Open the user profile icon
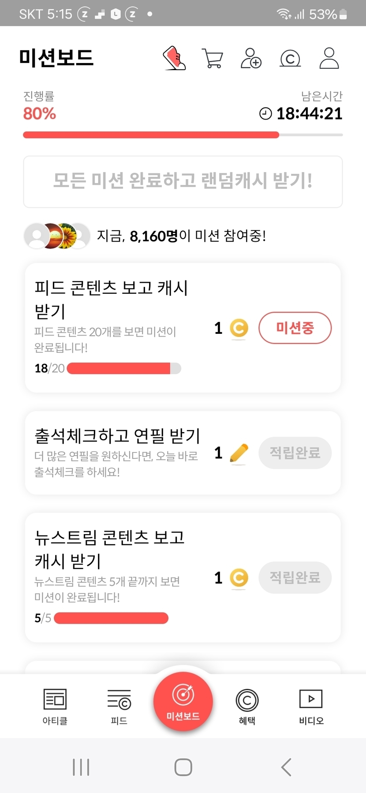The image size is (366, 793). tap(329, 58)
